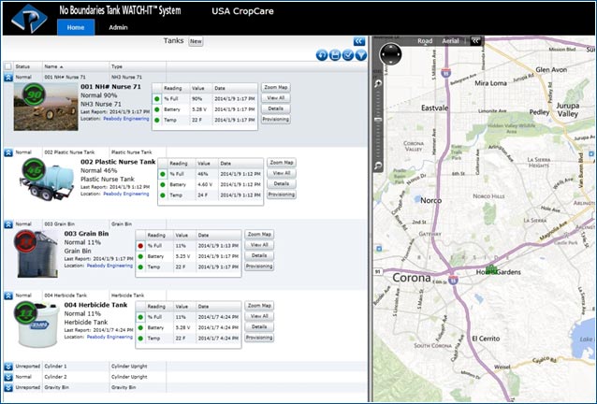
Task: Click the Norco label on the map
Action: [431, 200]
